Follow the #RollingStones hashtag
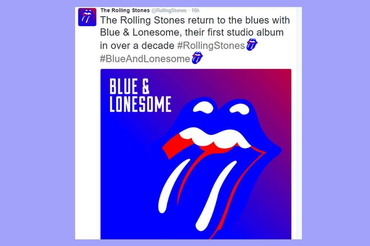 (211, 46)
